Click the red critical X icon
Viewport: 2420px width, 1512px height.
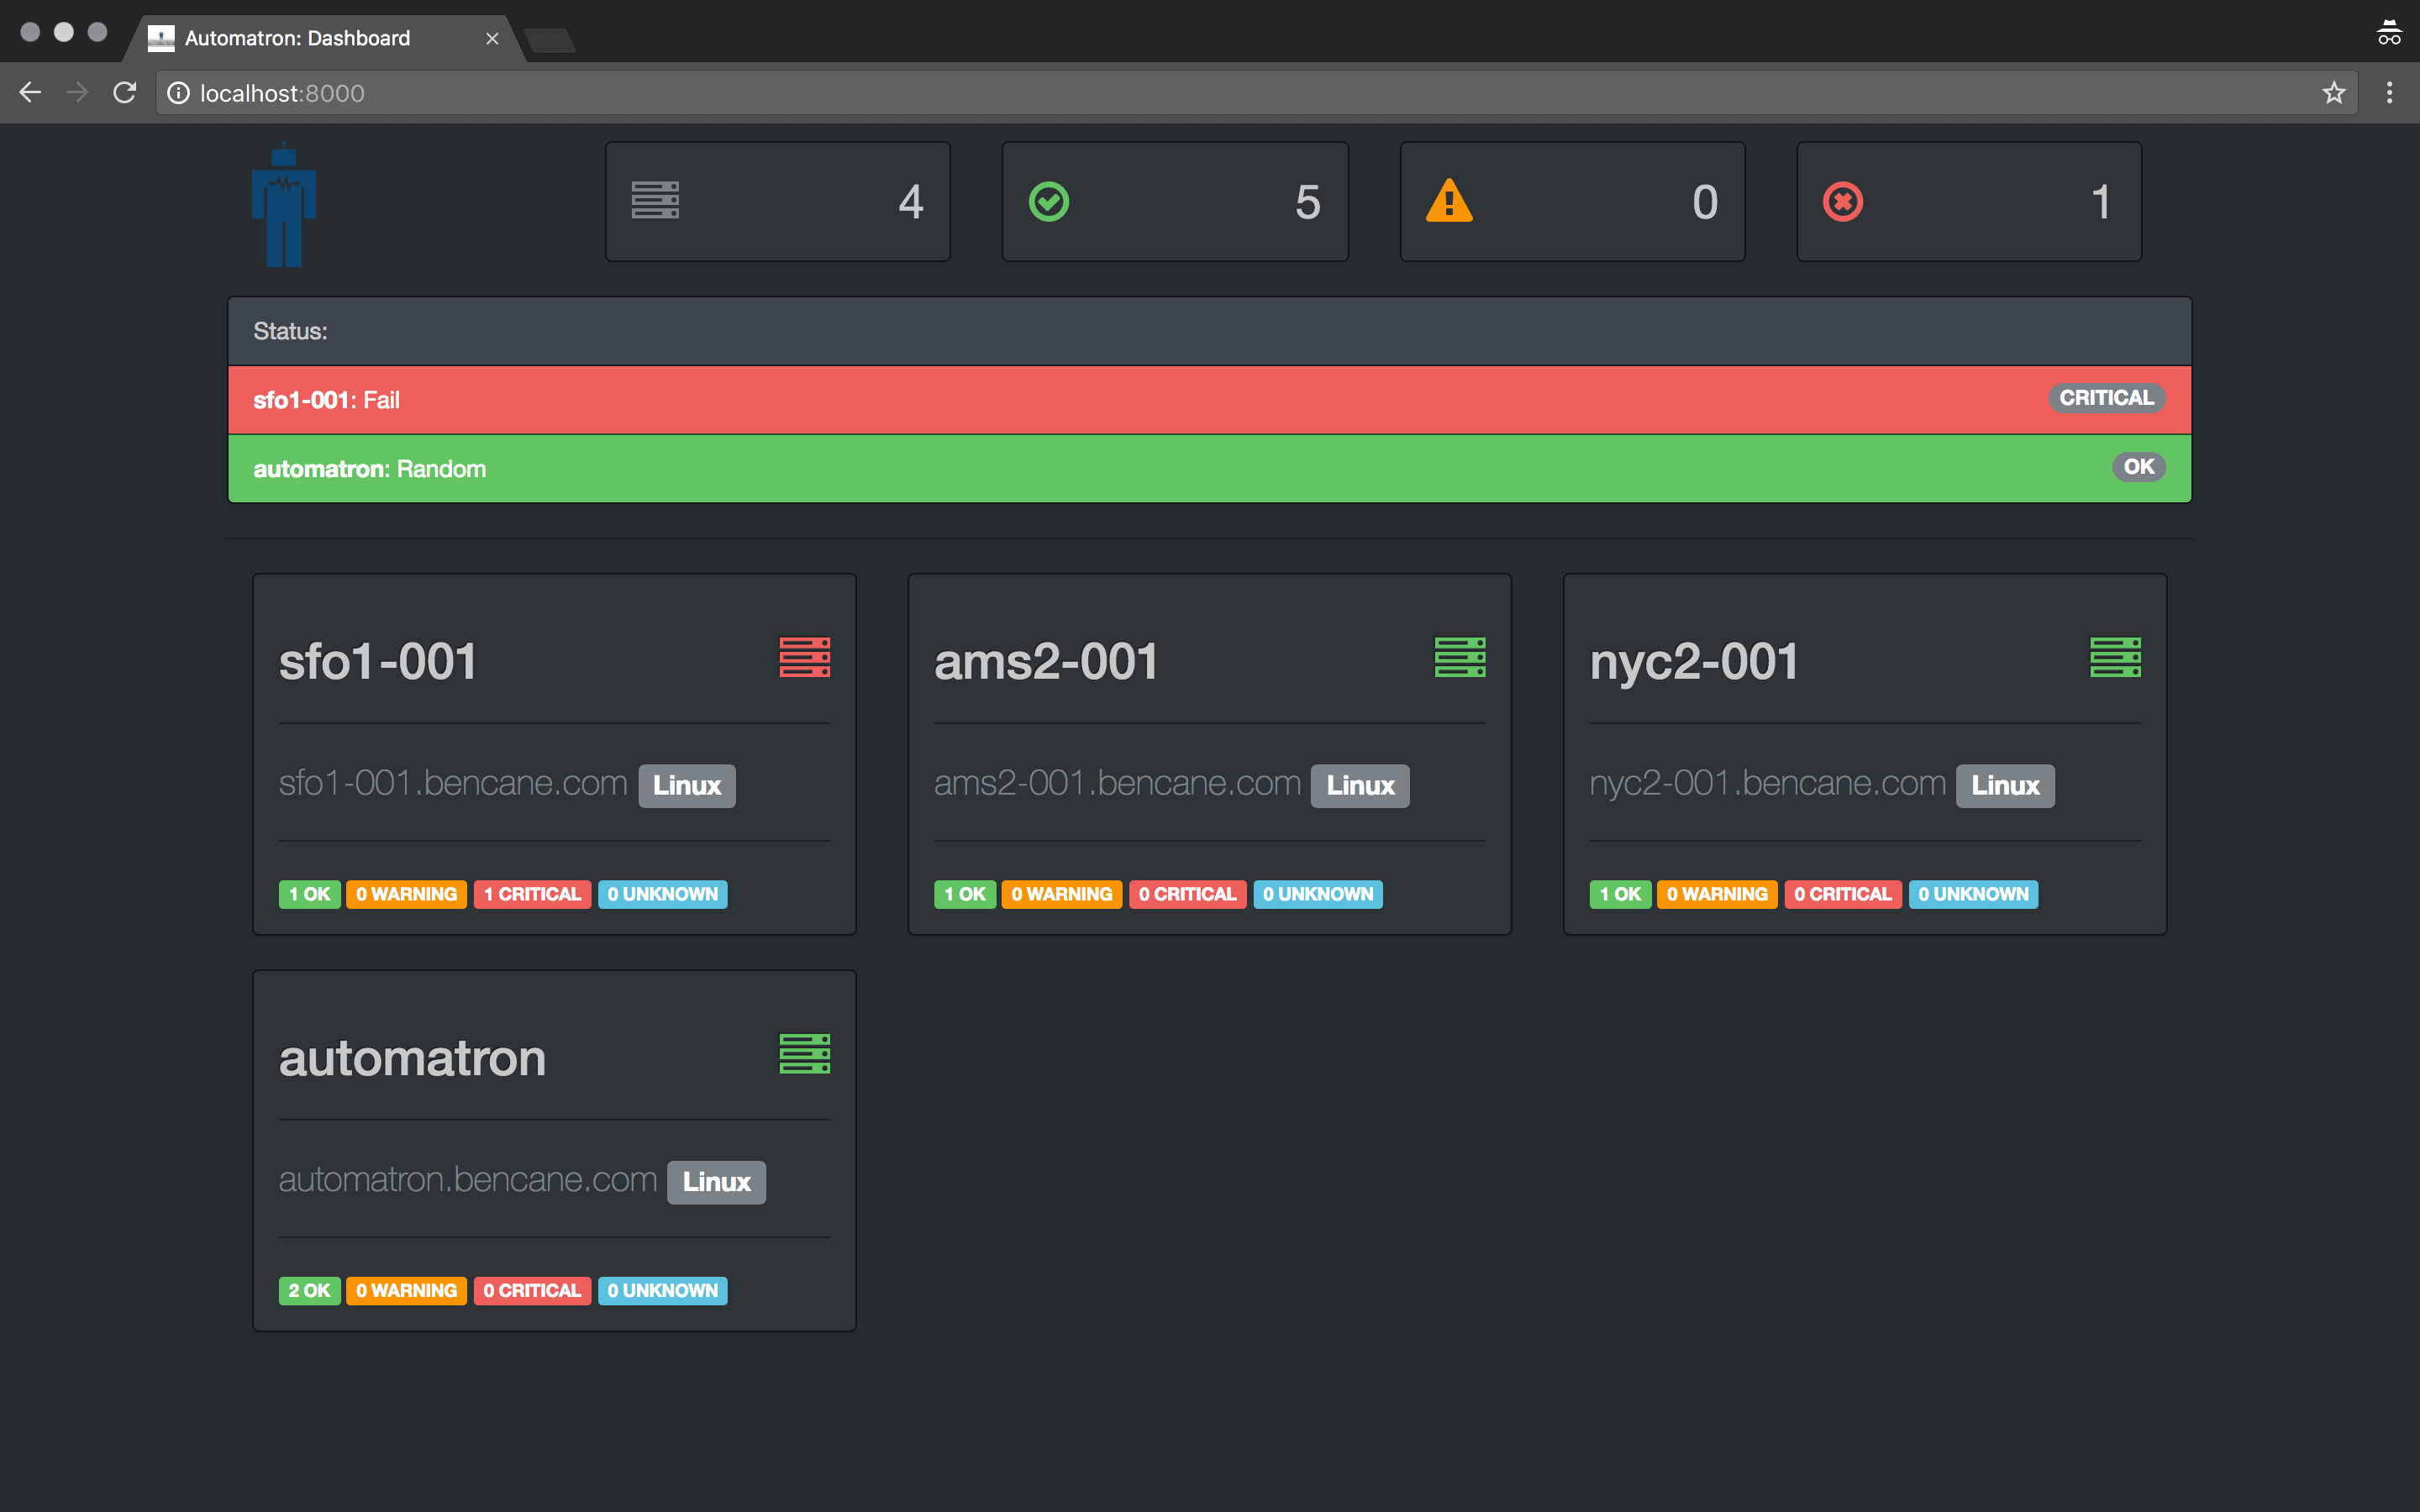[1843, 202]
